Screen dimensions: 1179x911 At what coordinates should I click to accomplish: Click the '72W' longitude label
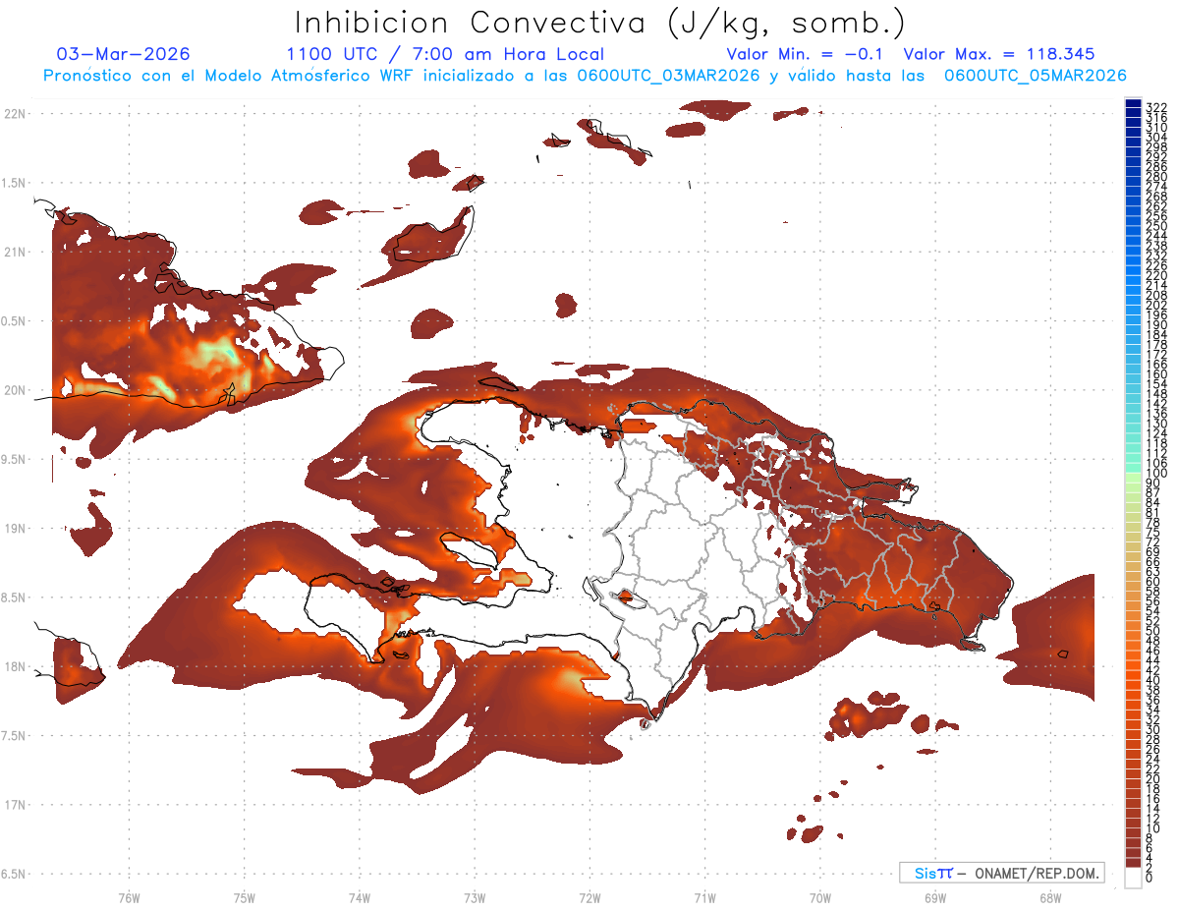pos(589,897)
